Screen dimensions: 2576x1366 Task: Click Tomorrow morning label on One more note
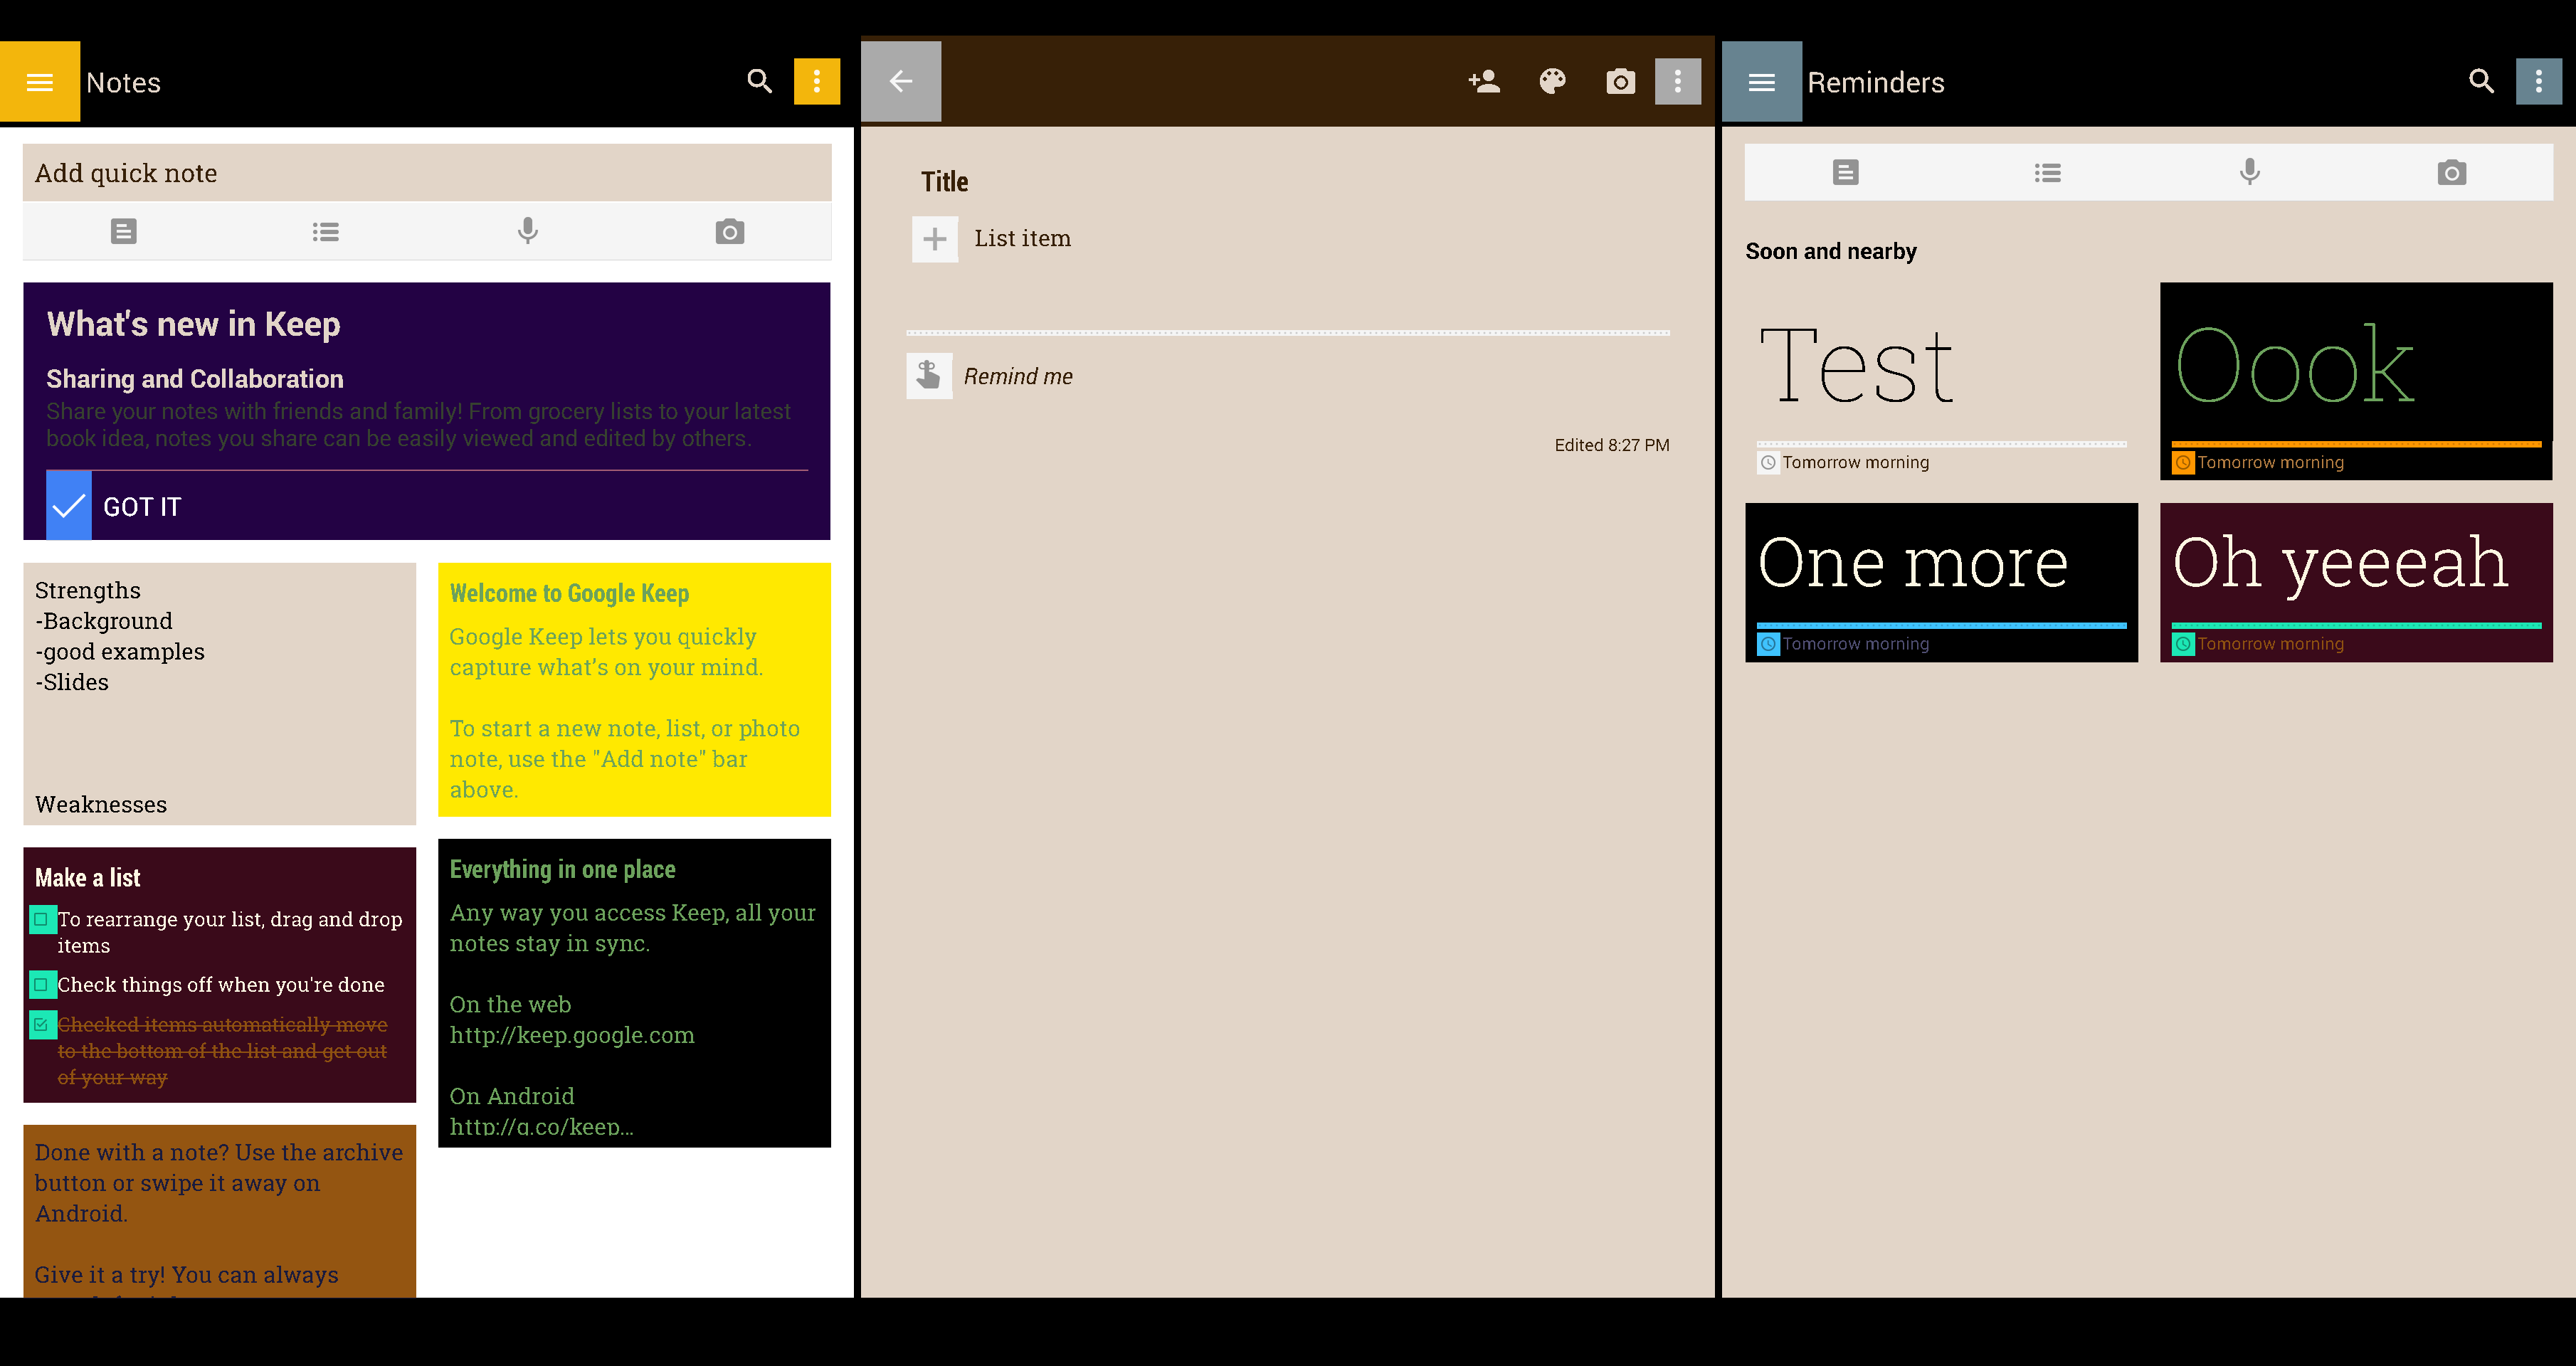point(1856,644)
